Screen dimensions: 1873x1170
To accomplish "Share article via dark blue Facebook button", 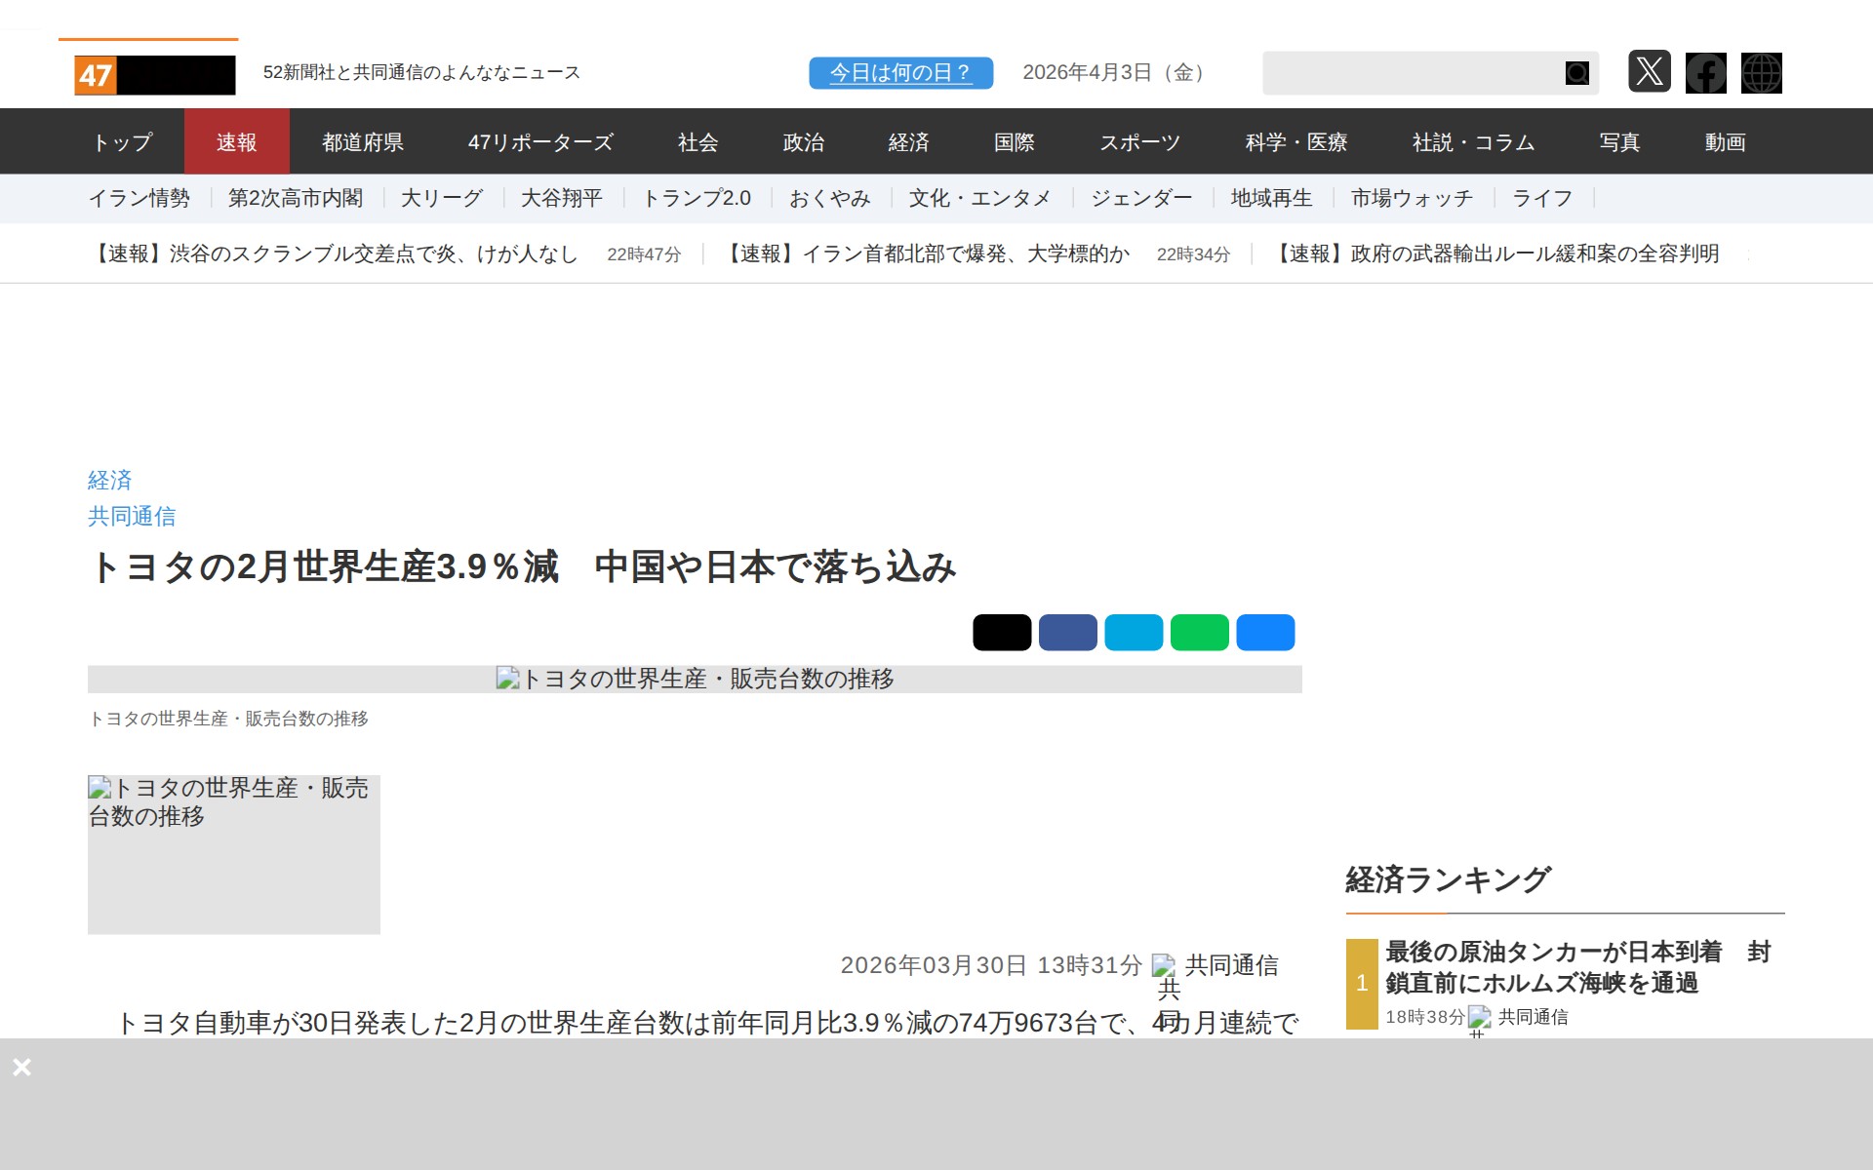I will coord(1067,633).
